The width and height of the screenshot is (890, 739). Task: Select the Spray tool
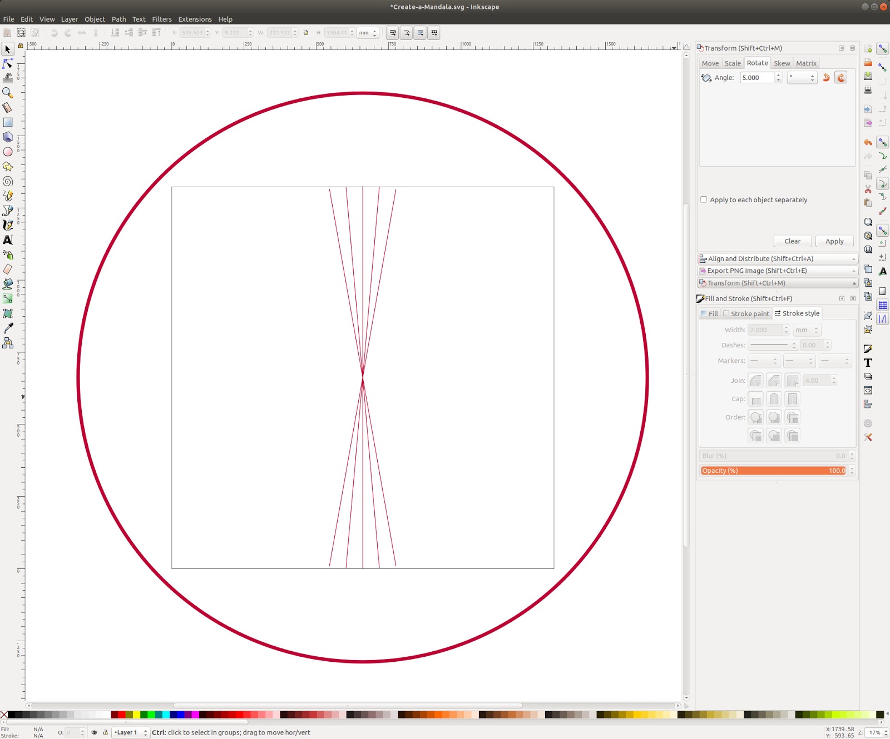pyautogui.click(x=8, y=254)
